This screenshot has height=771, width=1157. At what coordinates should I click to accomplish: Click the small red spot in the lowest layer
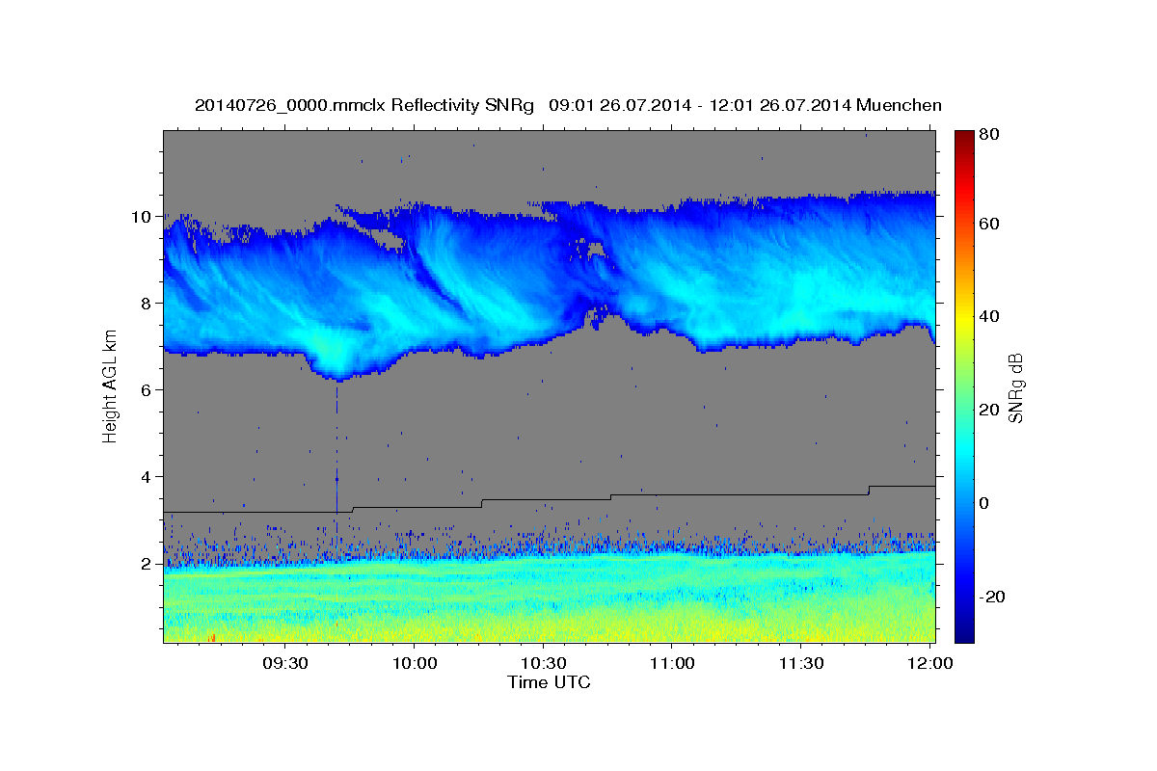click(x=211, y=637)
